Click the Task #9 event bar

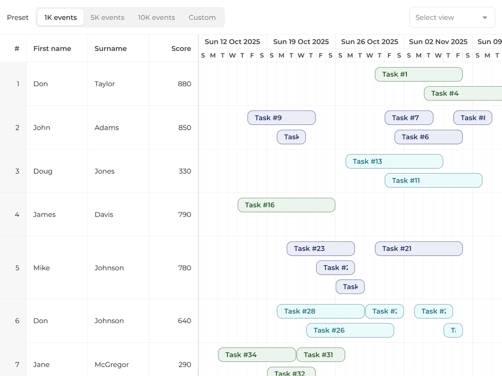(281, 117)
